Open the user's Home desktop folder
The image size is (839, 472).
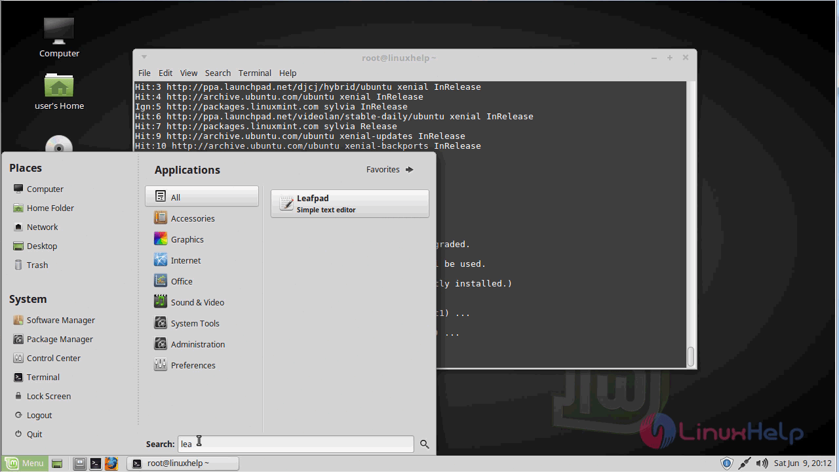point(59,91)
